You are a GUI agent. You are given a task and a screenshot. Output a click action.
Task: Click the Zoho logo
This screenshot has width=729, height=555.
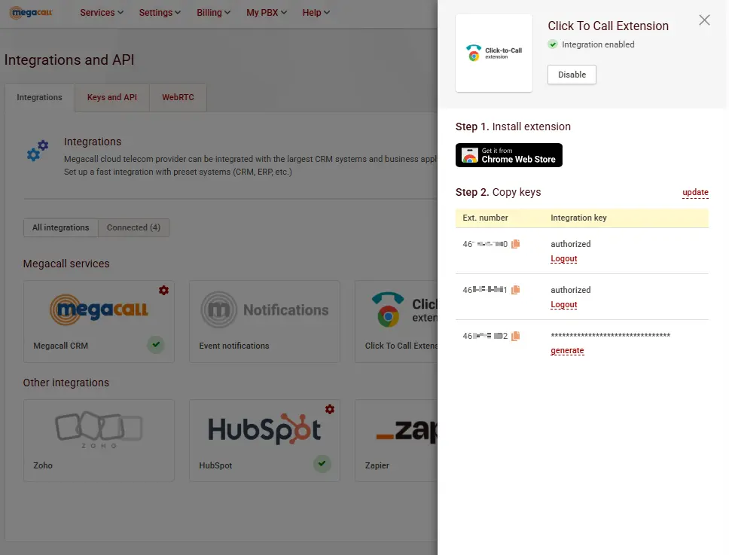99,429
